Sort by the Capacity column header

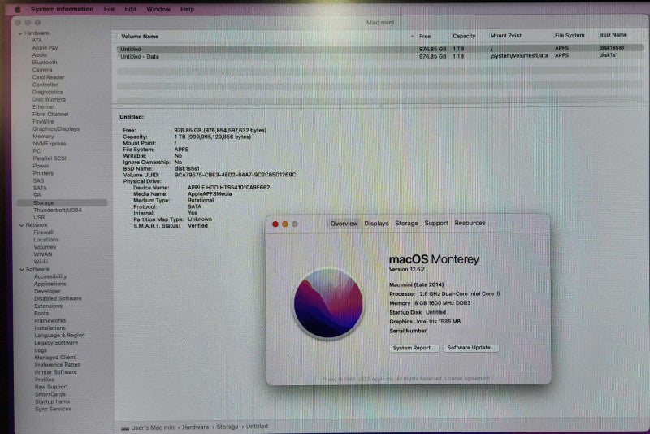click(464, 36)
